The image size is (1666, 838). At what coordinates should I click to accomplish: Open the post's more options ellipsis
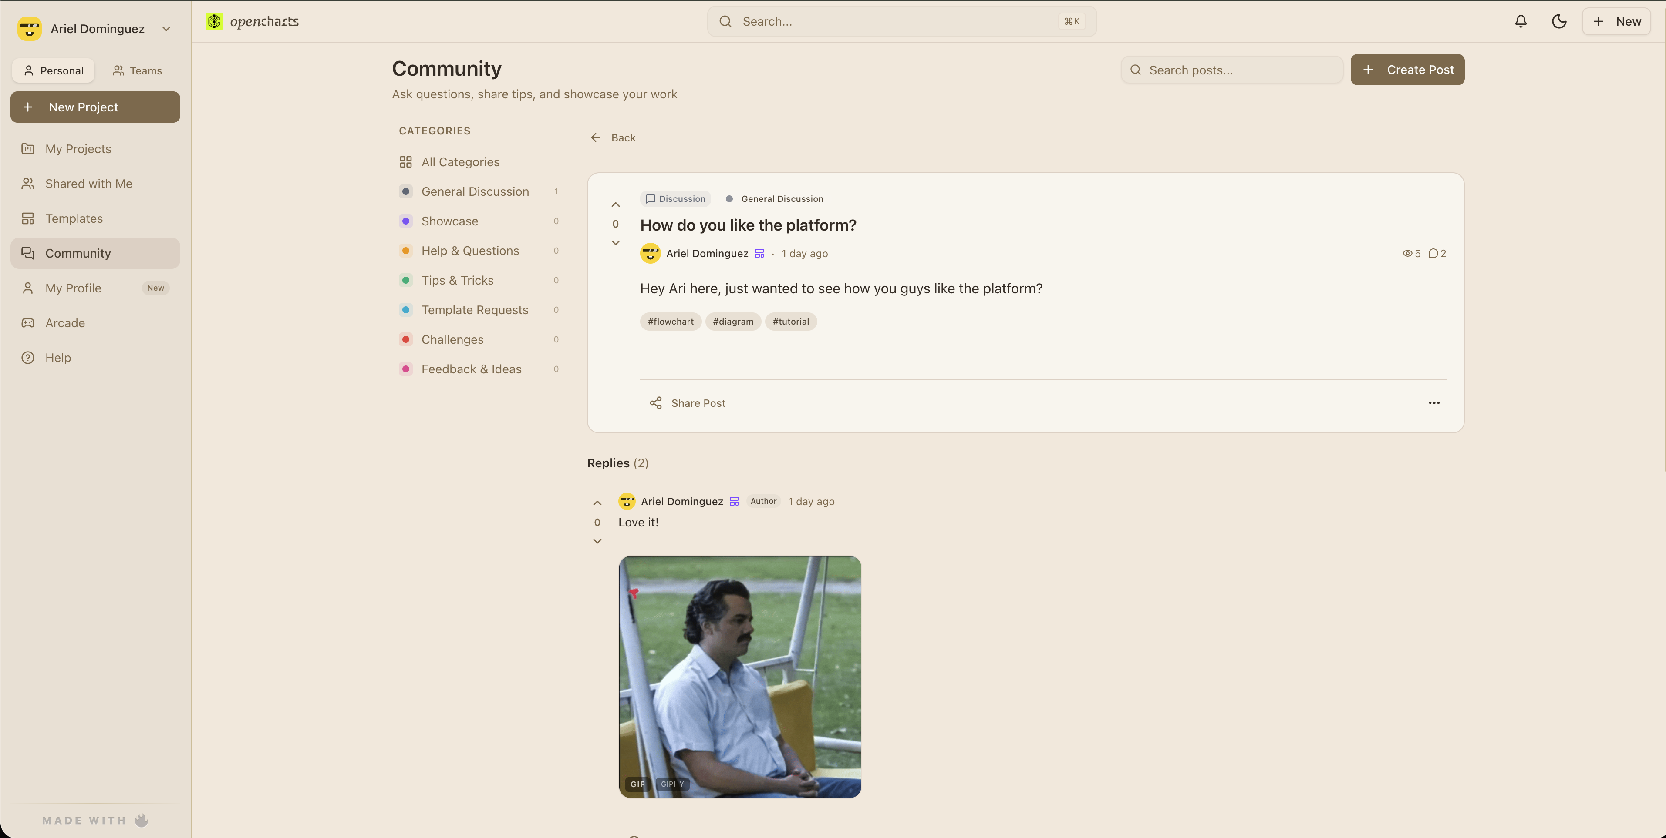(x=1434, y=402)
